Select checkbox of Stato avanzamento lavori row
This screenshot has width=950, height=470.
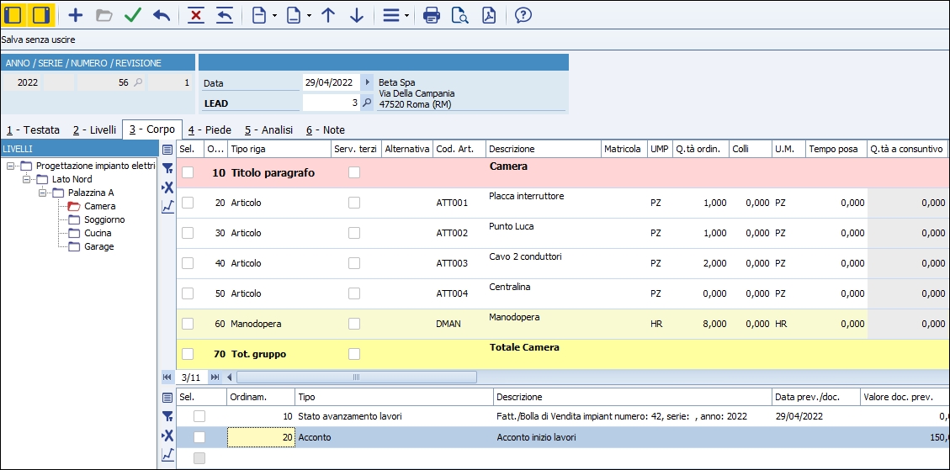coord(199,416)
